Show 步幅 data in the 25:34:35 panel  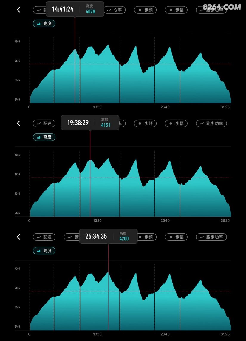pyautogui.click(x=176, y=237)
